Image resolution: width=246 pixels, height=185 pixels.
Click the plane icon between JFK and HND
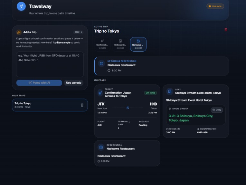pos(128,108)
